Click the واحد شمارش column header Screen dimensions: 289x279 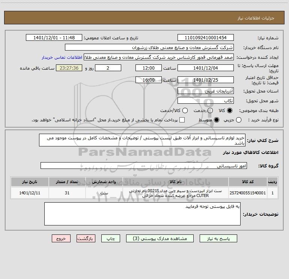click(104, 182)
